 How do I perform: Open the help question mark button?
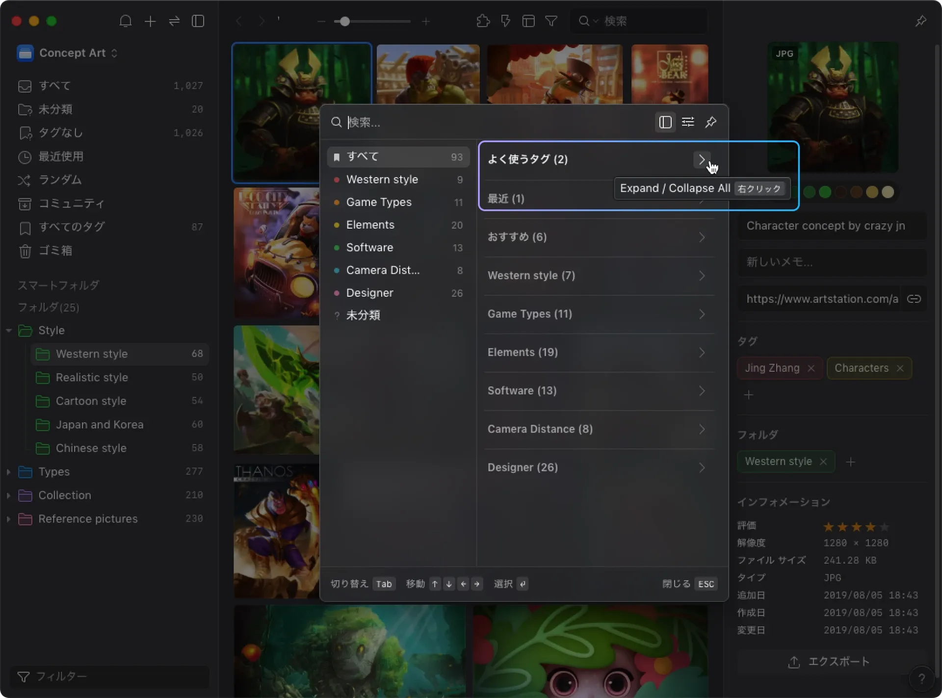[921, 678]
